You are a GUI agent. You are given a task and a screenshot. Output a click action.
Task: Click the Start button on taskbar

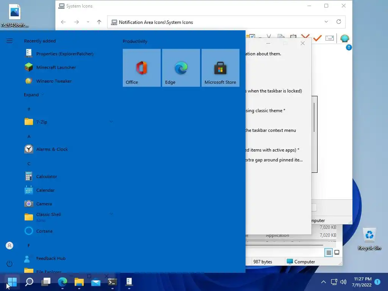coord(12,282)
